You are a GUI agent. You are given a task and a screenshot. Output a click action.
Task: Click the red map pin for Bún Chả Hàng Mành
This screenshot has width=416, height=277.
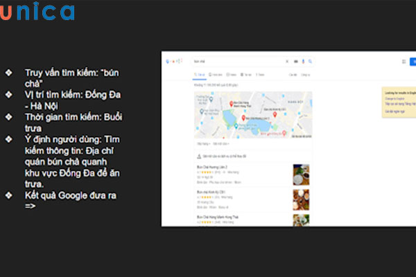[x=231, y=104]
